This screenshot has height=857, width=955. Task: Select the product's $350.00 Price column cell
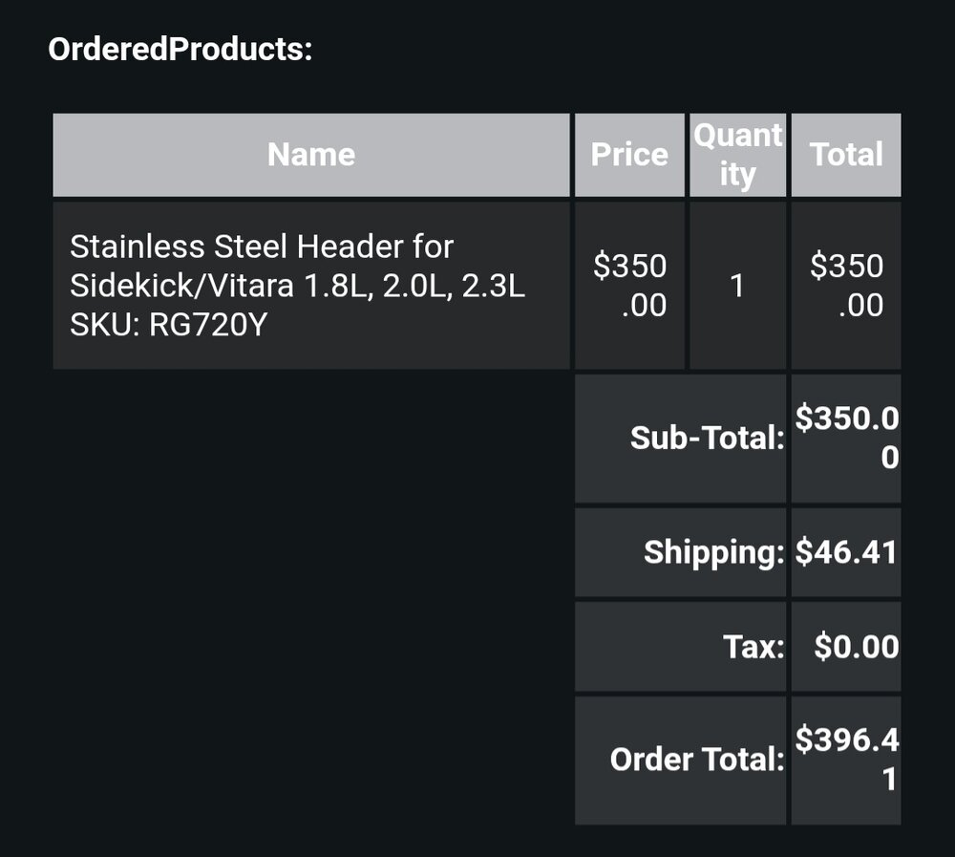coord(629,285)
